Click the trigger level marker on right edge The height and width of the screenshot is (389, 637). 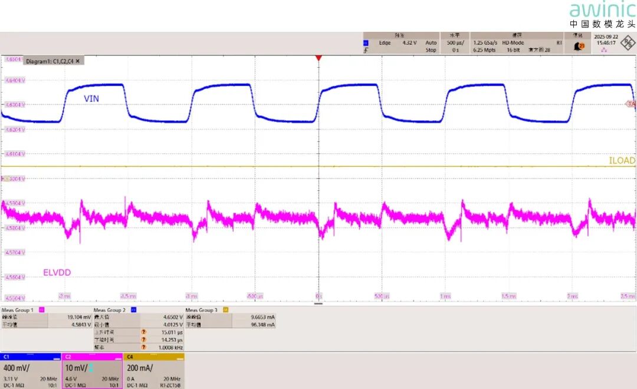(x=631, y=104)
